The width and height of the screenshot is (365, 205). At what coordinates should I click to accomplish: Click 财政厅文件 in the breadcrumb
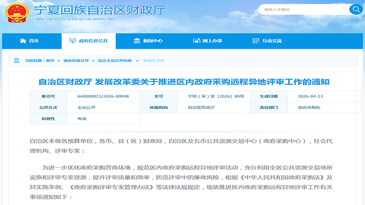154,61
